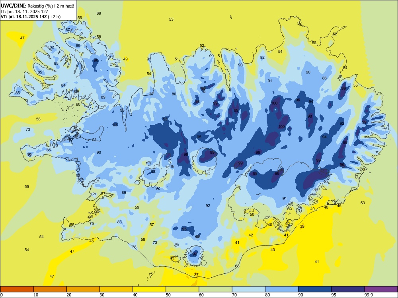398x298 pixels.
Task: Click the 70–80 light blue legend swatch
Action: coord(249,289)
